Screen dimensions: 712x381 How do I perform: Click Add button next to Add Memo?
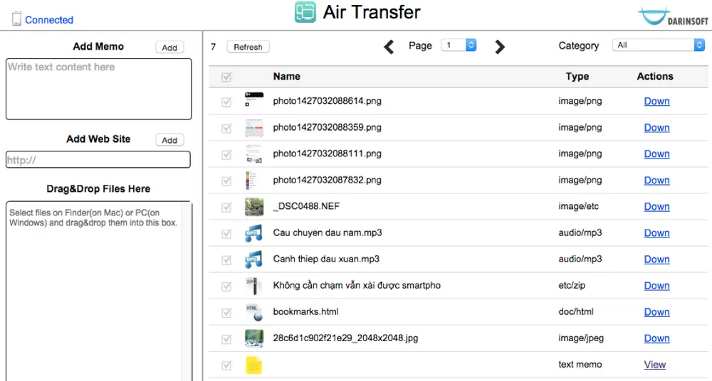[169, 47]
